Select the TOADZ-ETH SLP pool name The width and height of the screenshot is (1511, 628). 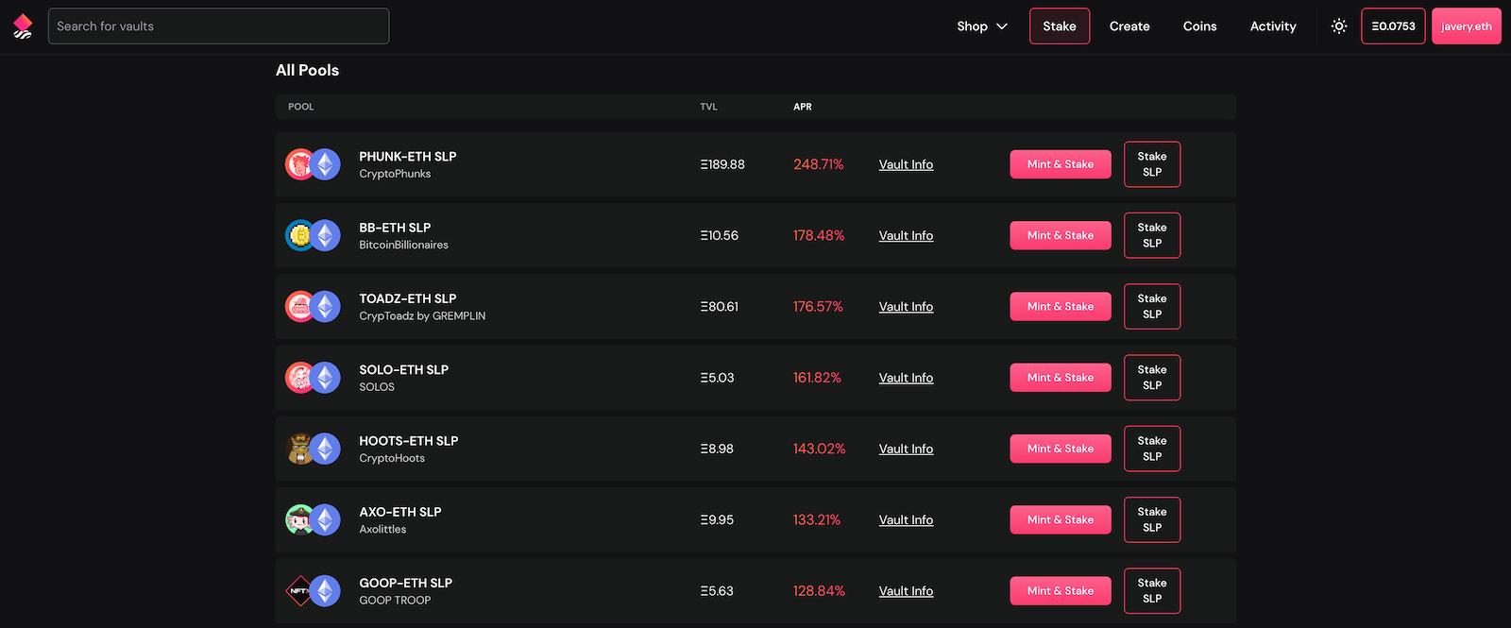[x=408, y=298]
